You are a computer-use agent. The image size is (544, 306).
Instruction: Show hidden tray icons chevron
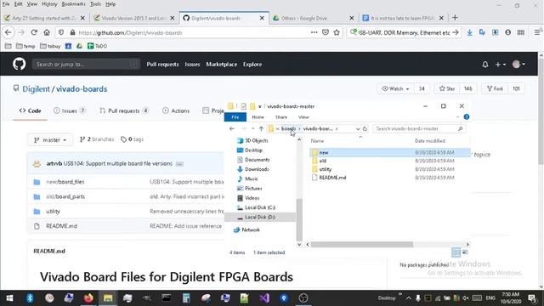(409, 298)
